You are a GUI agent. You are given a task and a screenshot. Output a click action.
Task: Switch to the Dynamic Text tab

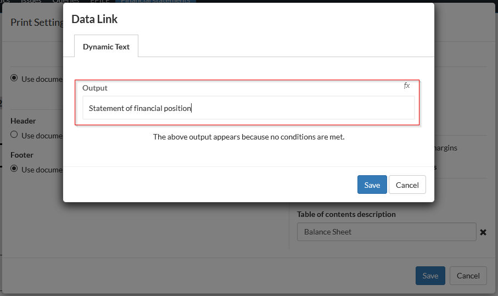[106, 47]
